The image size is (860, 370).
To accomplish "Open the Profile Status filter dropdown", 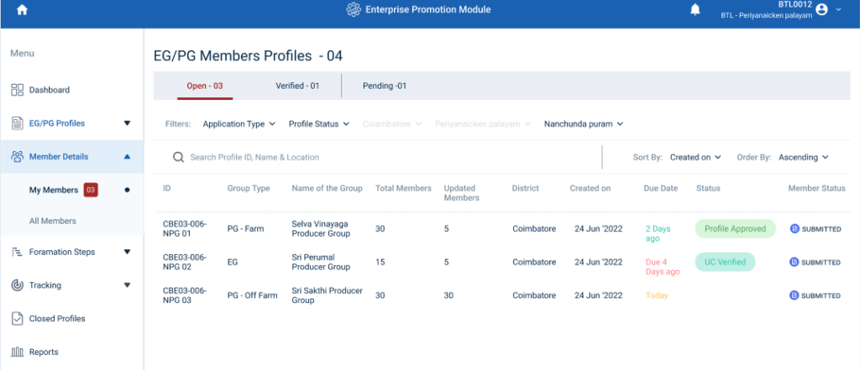I will tap(318, 124).
